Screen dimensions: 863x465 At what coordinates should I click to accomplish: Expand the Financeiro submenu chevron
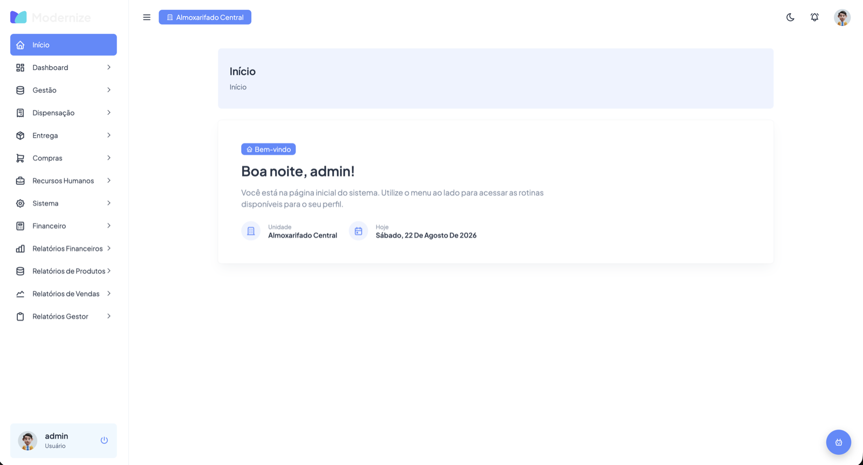pyautogui.click(x=109, y=226)
